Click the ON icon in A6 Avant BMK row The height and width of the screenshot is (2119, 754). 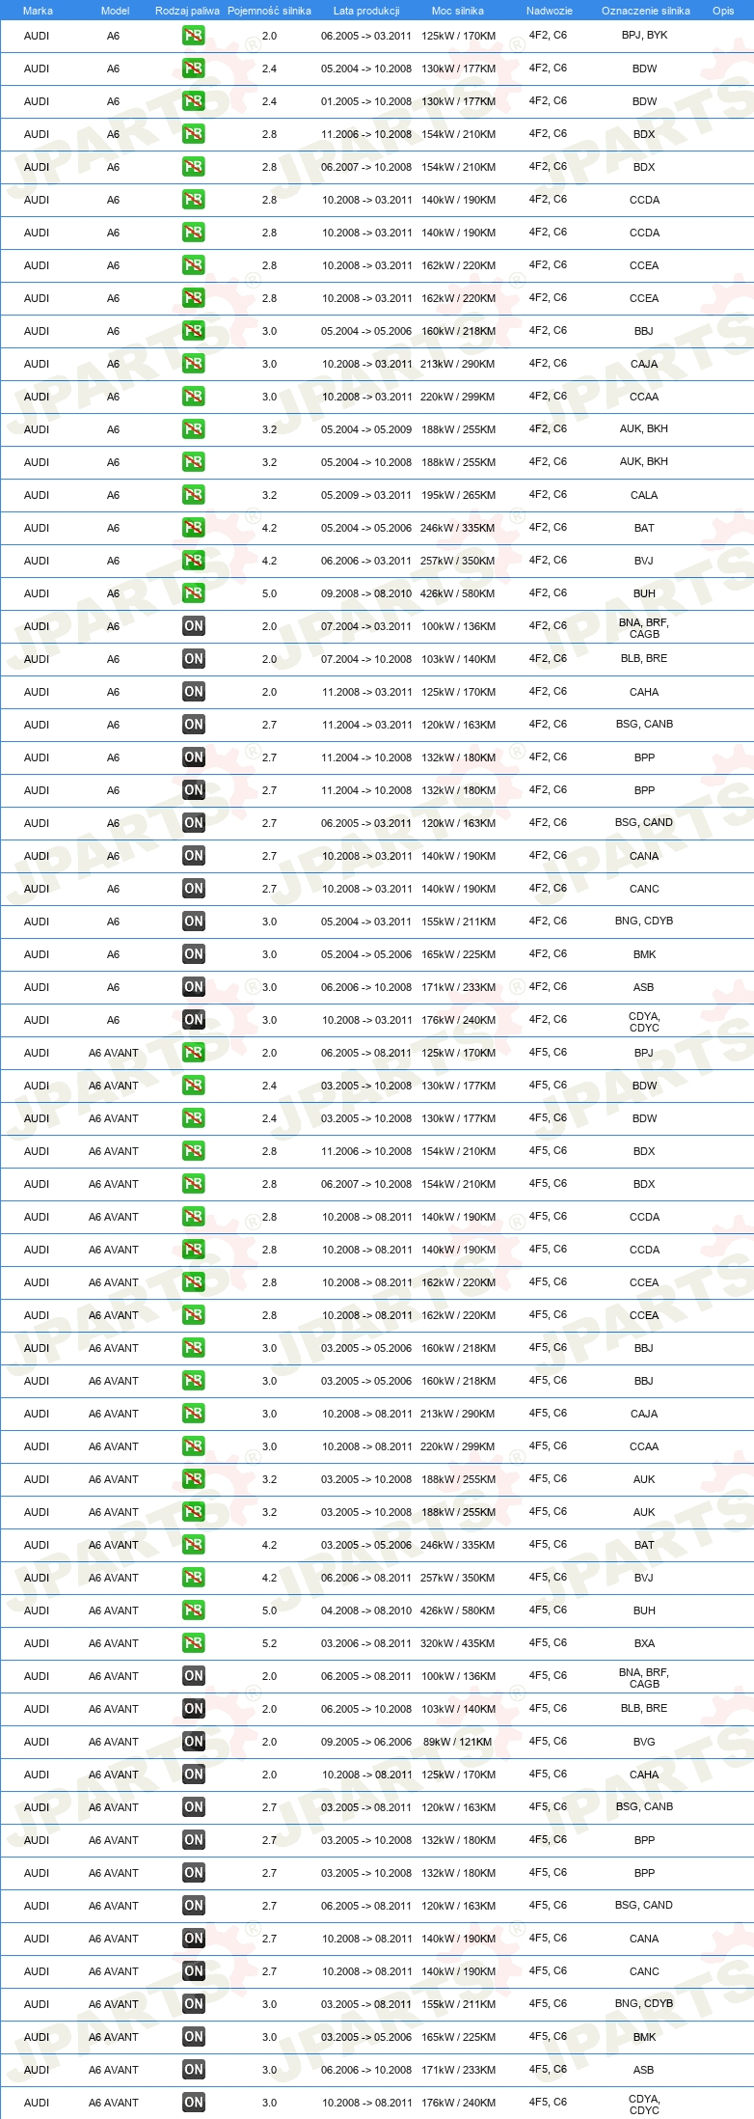193,2037
